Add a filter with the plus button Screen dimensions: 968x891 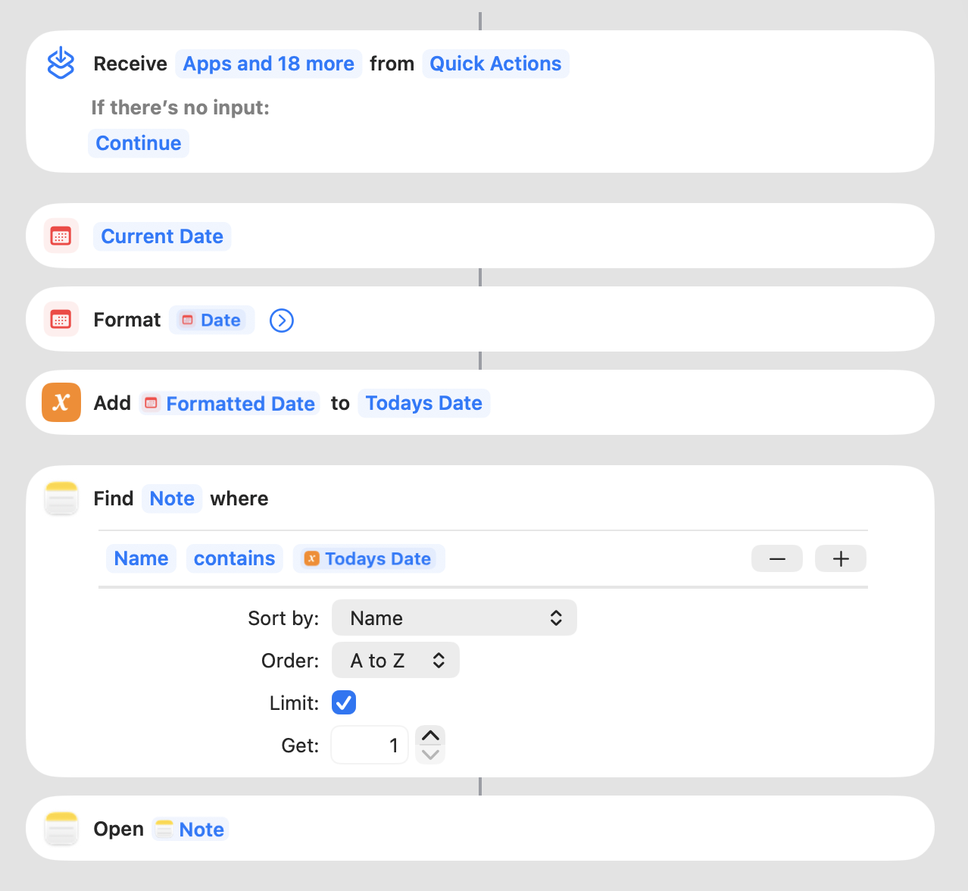point(840,559)
